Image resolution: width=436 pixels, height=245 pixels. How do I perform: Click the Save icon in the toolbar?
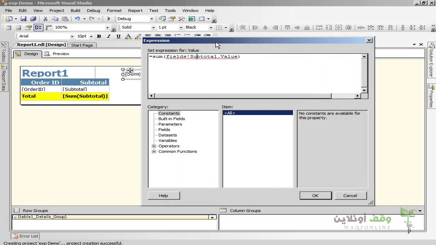[23, 19]
